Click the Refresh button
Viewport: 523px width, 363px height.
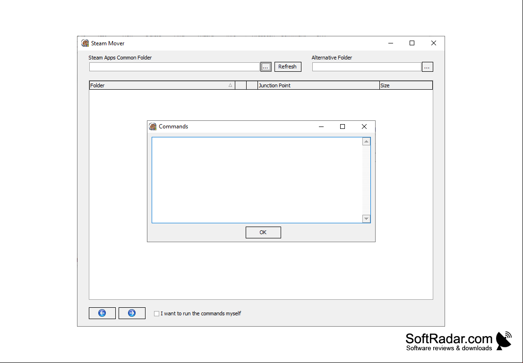[x=288, y=67]
